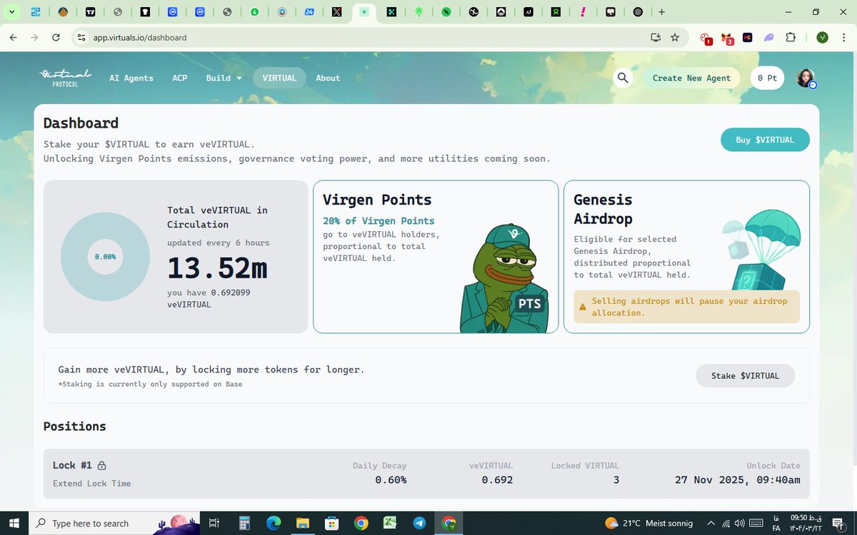Open the Virgen Points card
The height and width of the screenshot is (535, 857).
pyautogui.click(x=436, y=257)
